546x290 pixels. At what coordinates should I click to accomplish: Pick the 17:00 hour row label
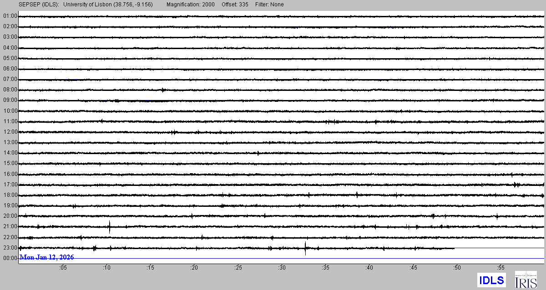(10, 185)
